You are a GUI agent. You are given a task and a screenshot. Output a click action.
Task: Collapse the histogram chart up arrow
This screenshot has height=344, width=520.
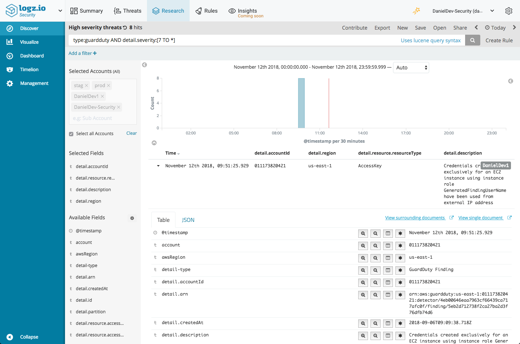(154, 143)
